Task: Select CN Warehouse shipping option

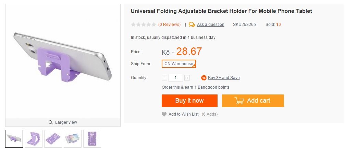Action: (x=179, y=64)
